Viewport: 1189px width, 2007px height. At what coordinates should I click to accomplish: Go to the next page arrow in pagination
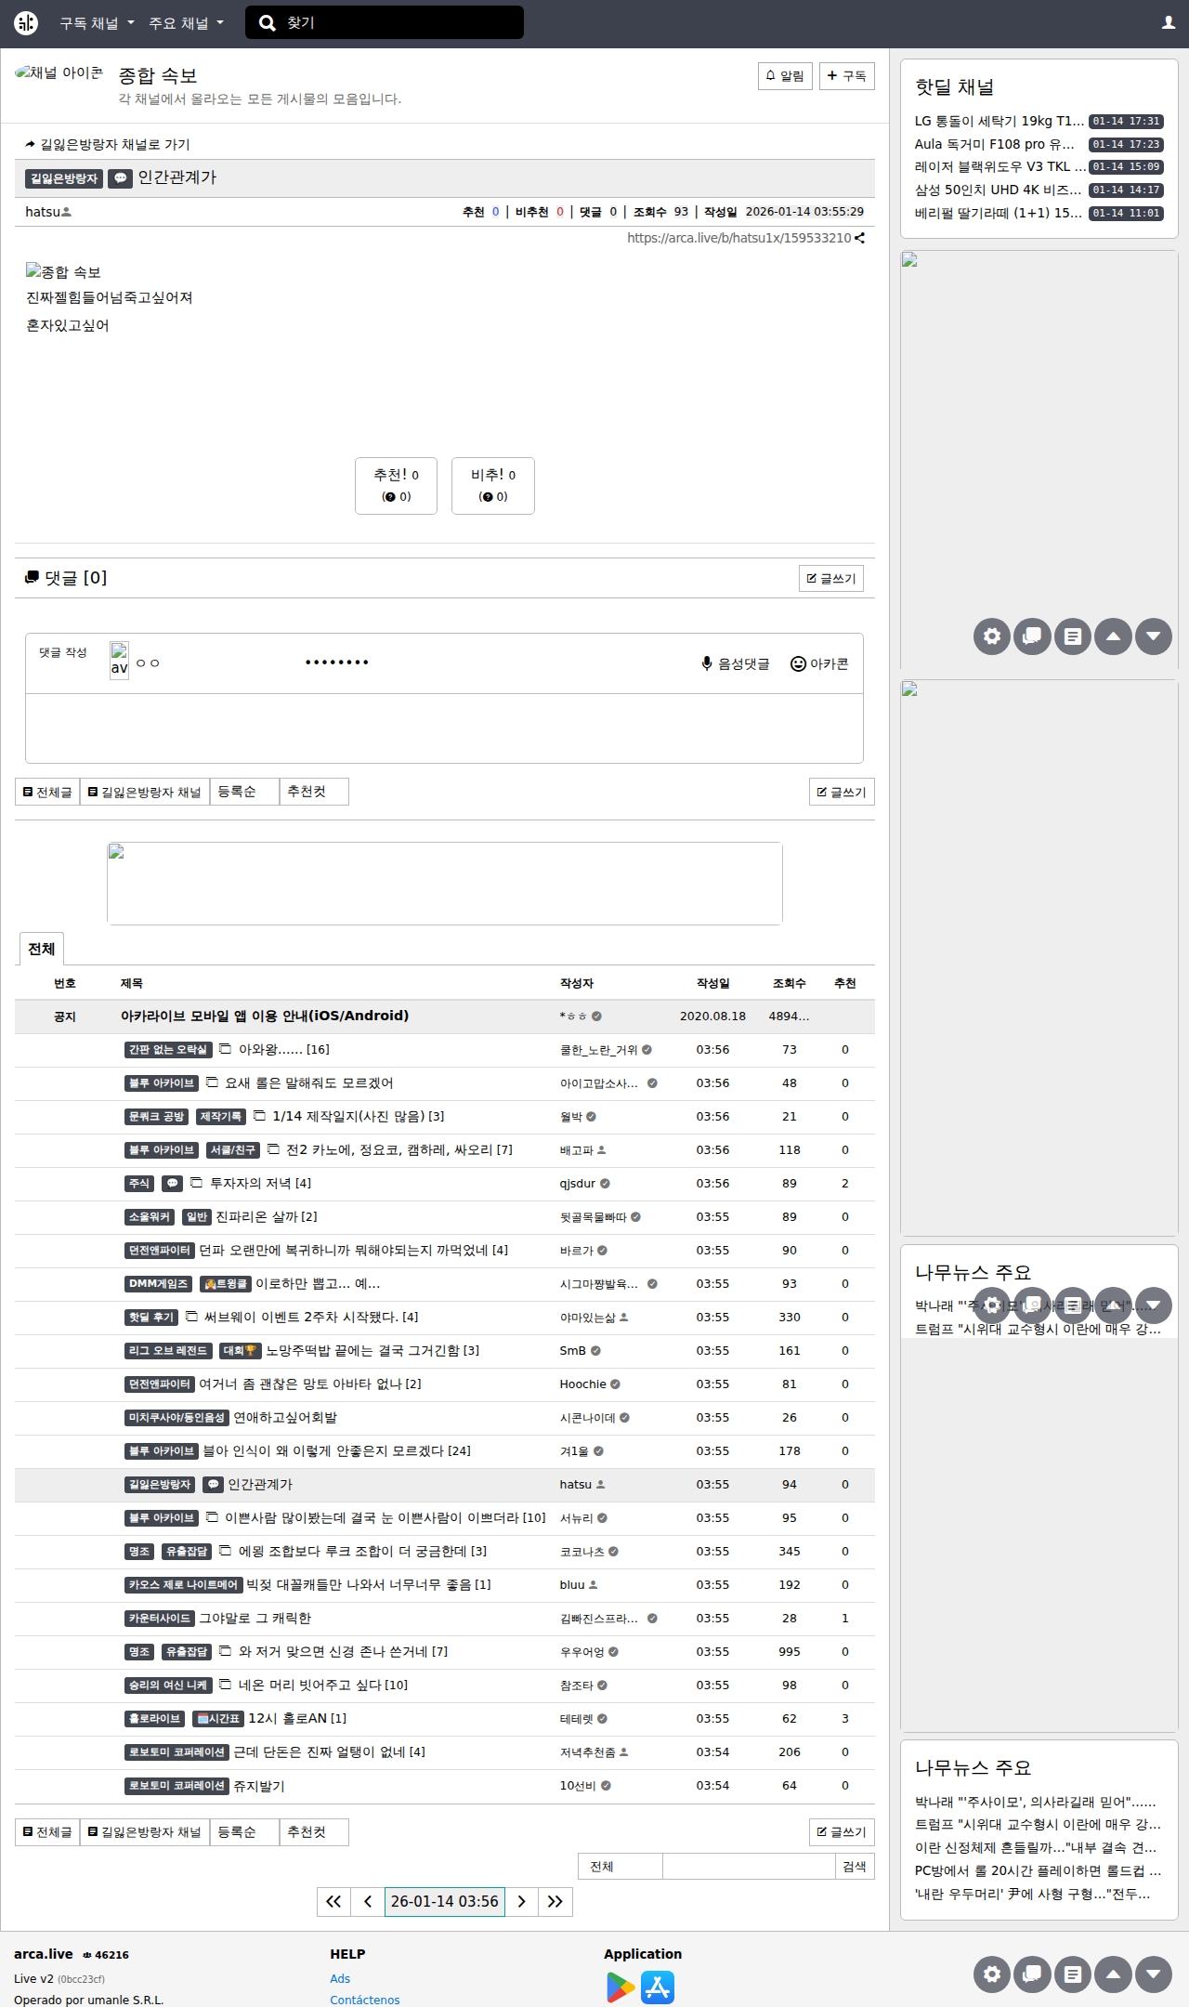pos(521,1902)
